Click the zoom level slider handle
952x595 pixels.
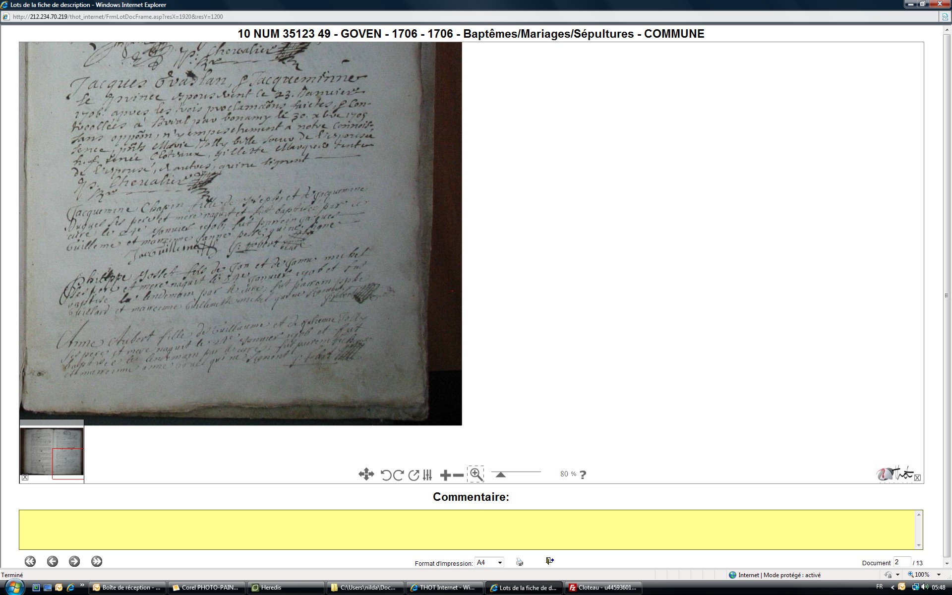point(501,475)
